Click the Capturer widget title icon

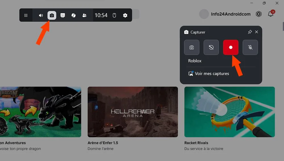click(x=186, y=32)
